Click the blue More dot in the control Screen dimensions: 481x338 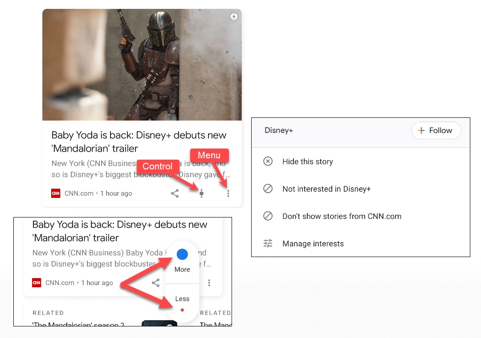[x=182, y=254]
